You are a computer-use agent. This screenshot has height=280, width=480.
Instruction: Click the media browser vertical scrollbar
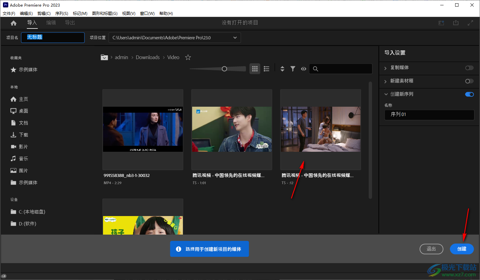click(x=370, y=140)
